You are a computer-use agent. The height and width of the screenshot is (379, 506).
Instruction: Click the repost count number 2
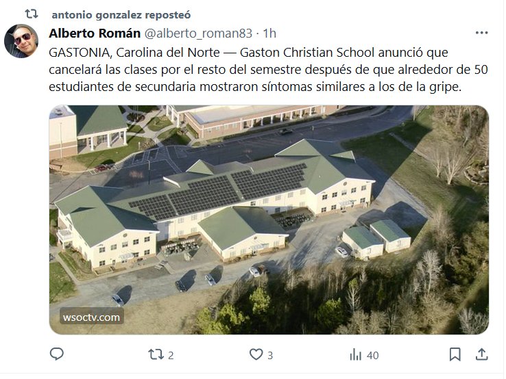(x=171, y=355)
